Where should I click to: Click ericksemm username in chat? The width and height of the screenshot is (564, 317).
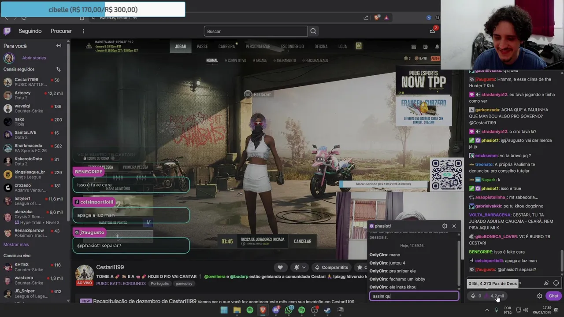click(486, 155)
